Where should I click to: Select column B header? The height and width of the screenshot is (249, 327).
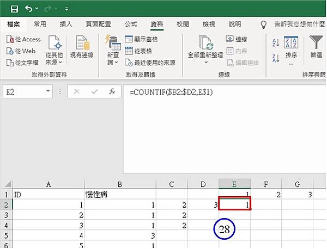pyautogui.click(x=120, y=184)
